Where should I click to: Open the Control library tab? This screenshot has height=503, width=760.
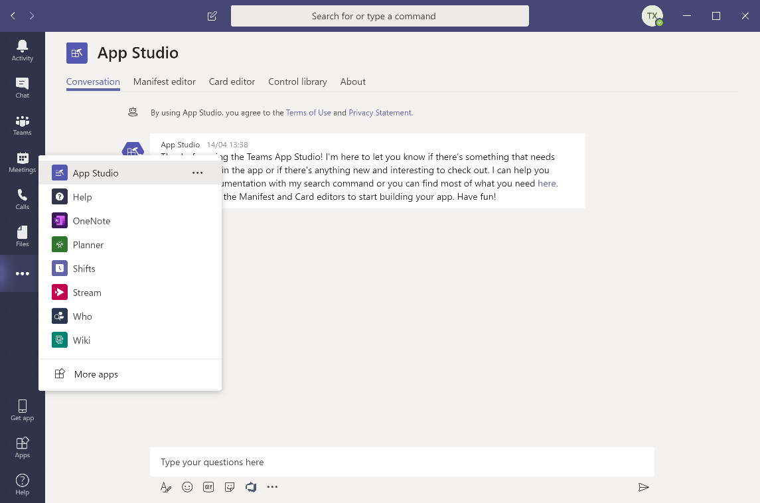297,82
